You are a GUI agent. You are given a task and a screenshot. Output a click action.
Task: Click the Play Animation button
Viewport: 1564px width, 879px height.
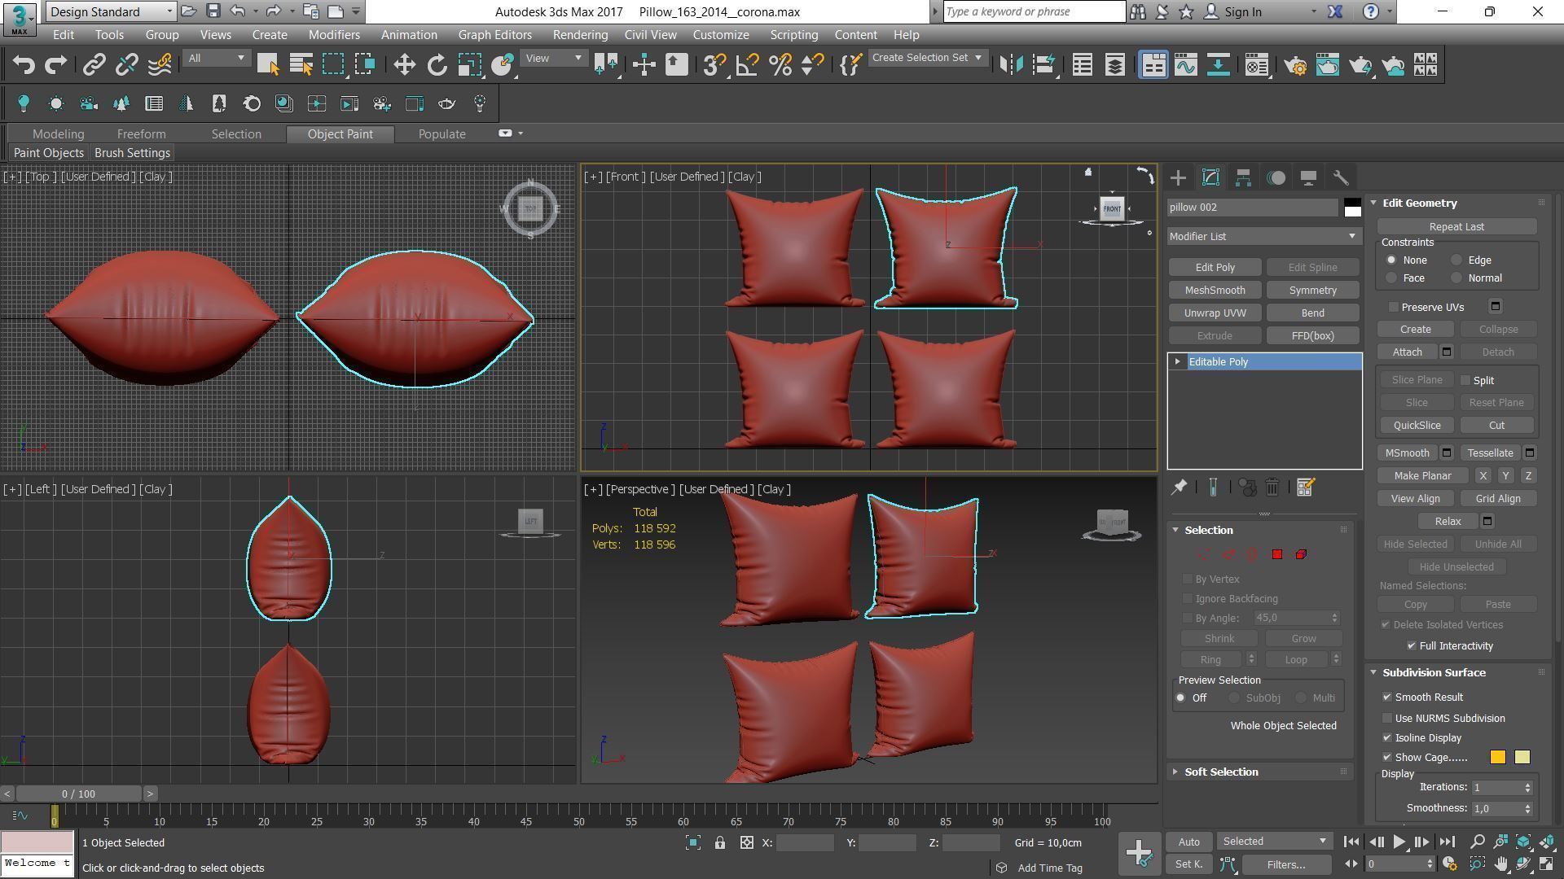[x=1399, y=842]
